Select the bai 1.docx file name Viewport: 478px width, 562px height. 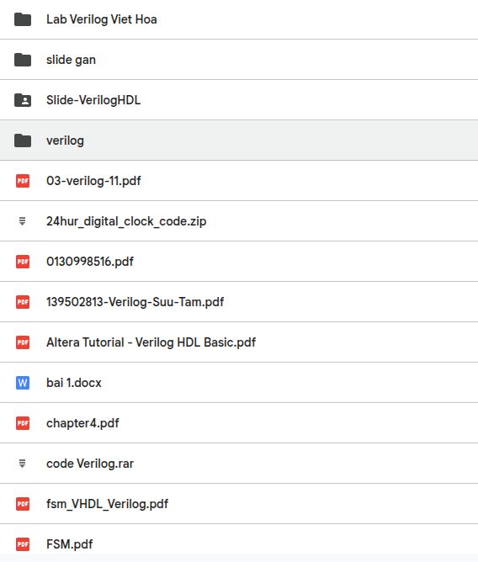pos(74,383)
